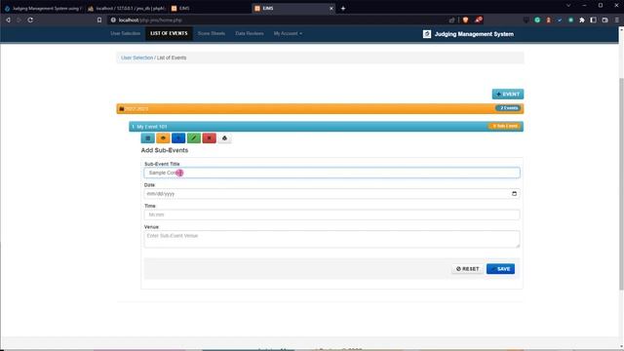Expand the 2022-2023 folder bar
Viewport: 624px width, 351px height.
320,108
